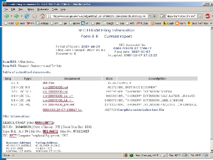
Task: Click the Item 9.01 text
Action: pyautogui.click(x=32, y=66)
